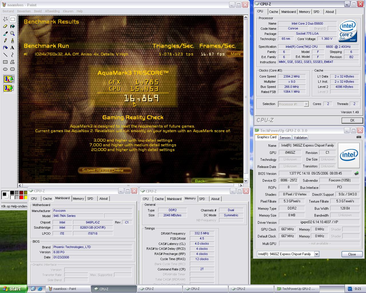
Task: Open Cache tab in top-right CPU-Z window
Action: coord(273,12)
